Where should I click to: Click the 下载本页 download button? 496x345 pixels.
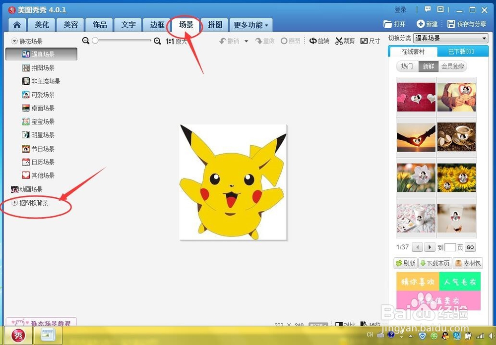pos(435,263)
